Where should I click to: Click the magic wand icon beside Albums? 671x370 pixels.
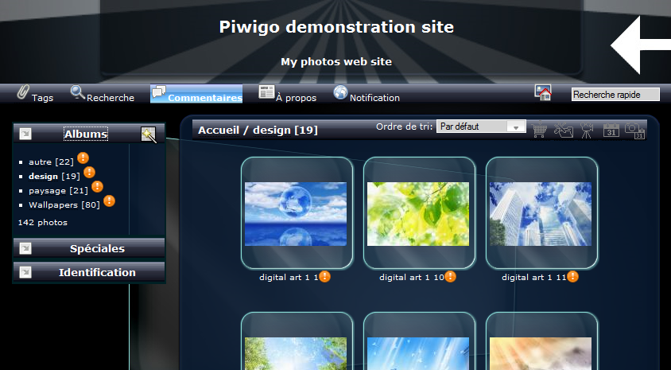[149, 134]
